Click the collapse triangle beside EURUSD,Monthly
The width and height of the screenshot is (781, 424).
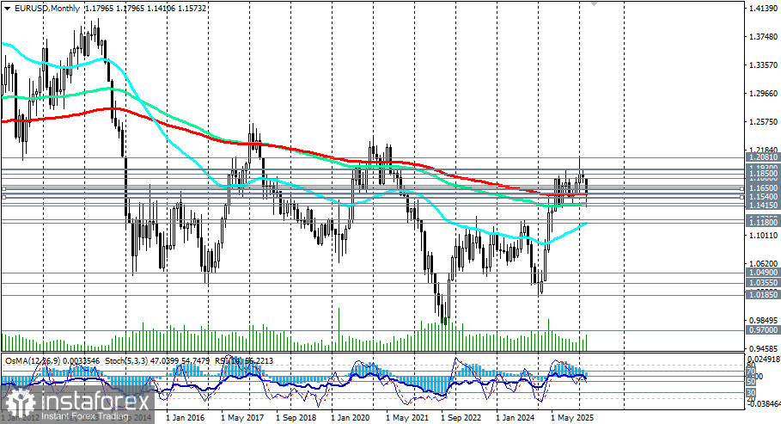(x=9, y=8)
